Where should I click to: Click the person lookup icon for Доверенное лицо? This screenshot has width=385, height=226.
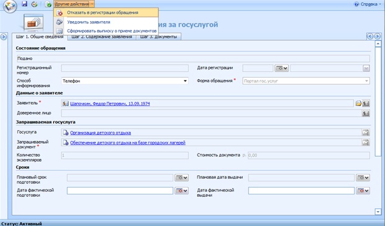click(x=366, y=113)
